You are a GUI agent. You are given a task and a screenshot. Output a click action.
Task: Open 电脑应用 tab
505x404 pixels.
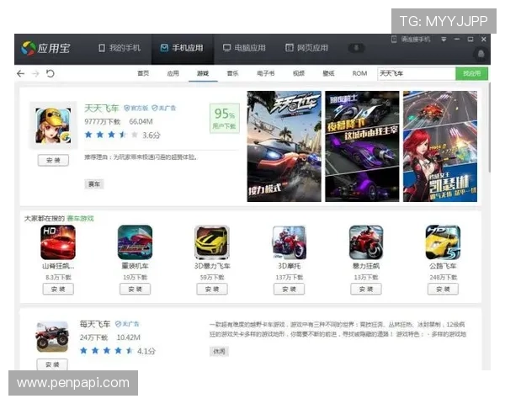point(244,48)
